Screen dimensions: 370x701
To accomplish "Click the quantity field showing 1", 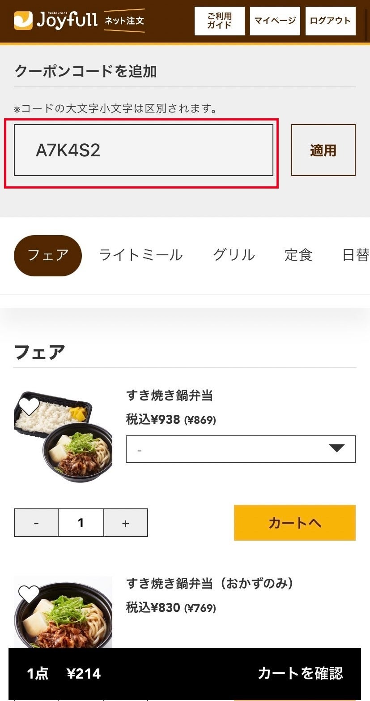I will click(x=81, y=523).
